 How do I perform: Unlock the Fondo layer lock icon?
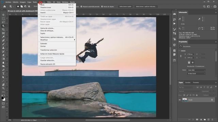pos(212,100)
